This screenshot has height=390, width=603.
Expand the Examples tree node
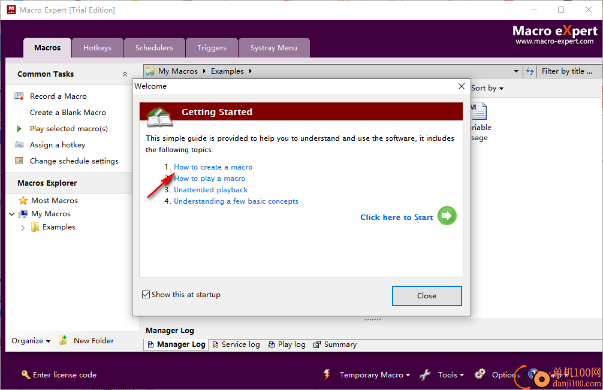(23, 228)
